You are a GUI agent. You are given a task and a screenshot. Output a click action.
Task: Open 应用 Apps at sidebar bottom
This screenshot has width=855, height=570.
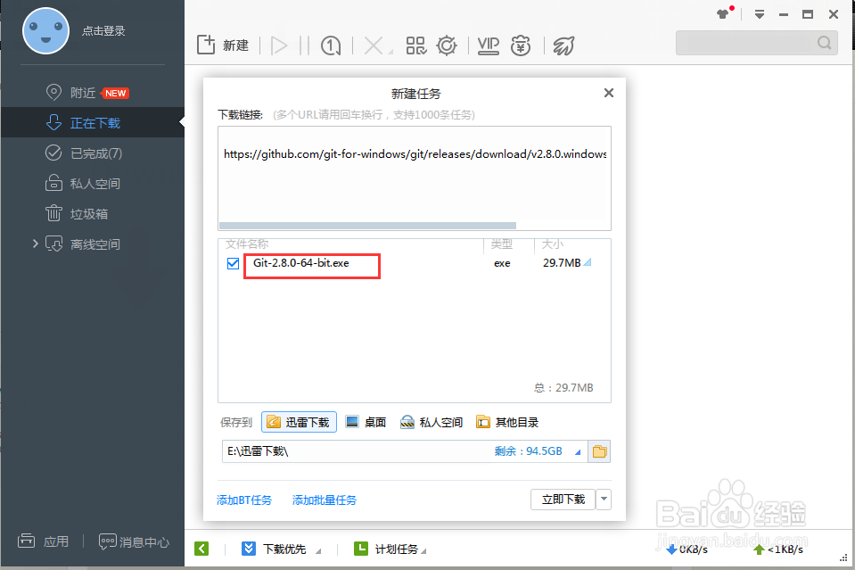(x=43, y=541)
